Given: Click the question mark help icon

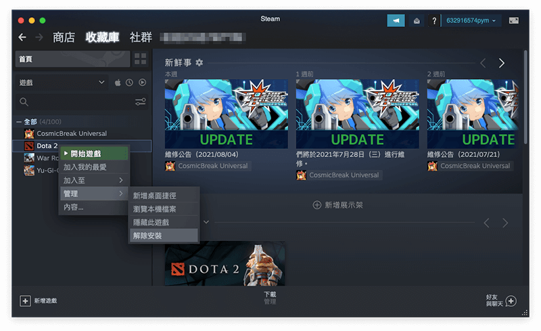Looking at the screenshot, I should [x=434, y=21].
